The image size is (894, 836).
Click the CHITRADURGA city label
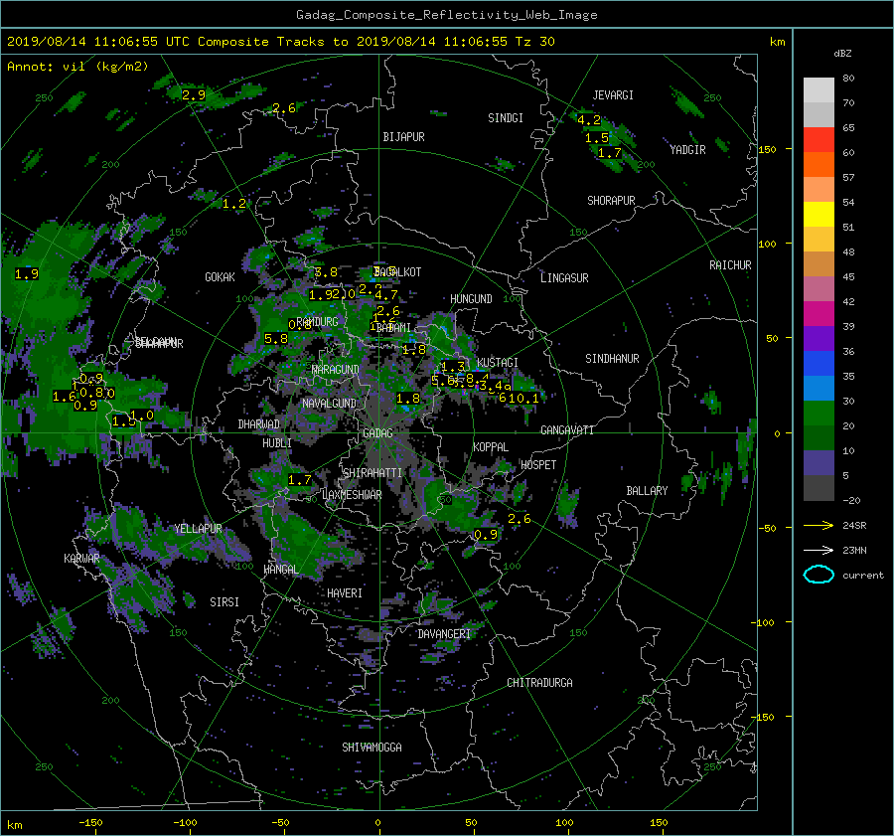coord(540,683)
